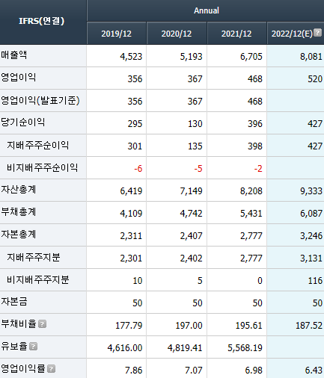Click help icon beside 유보율
Screen dimensions: 324x378
[x=33, y=347]
